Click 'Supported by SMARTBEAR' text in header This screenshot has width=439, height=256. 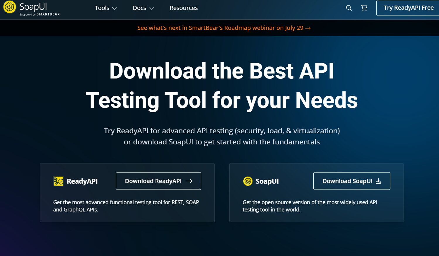[40, 14]
